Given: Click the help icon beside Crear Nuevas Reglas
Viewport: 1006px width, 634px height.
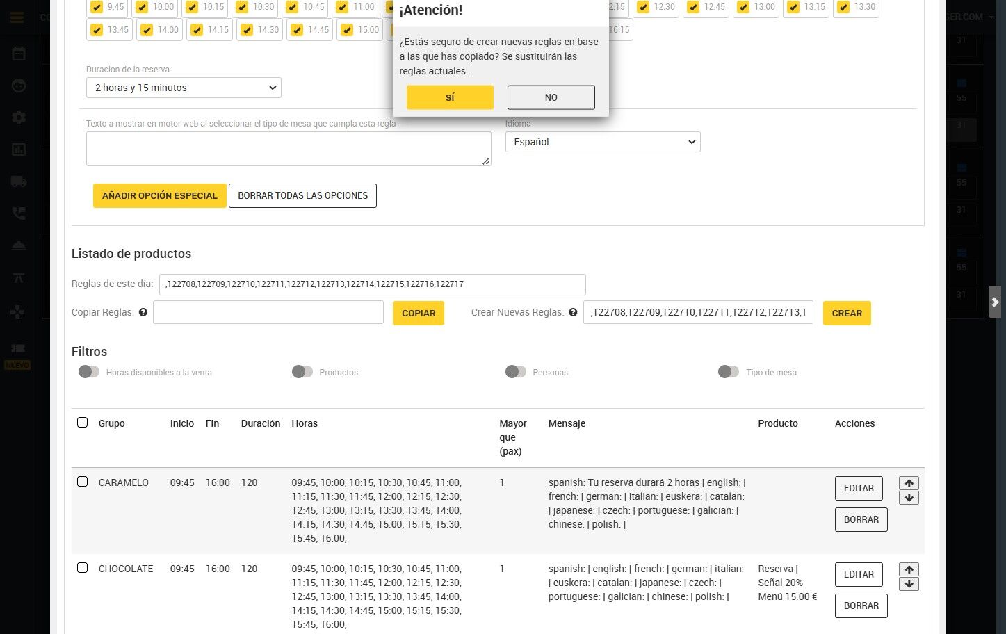Looking at the screenshot, I should 573,312.
